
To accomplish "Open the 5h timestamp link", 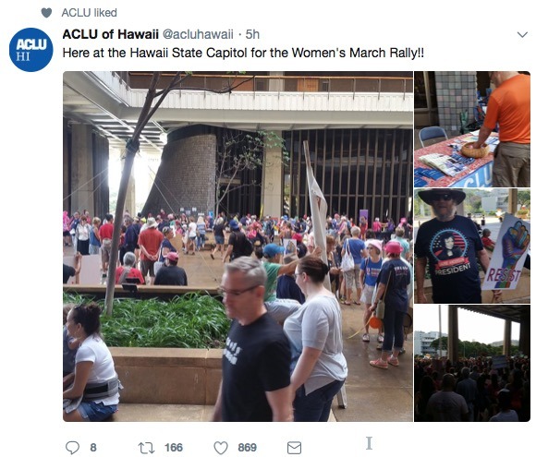I will (252, 34).
